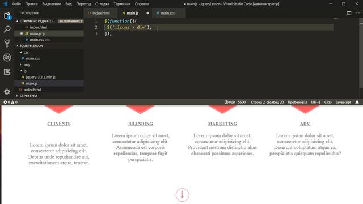Open the Файл menu
Screen dimensions: 363x204
[x=16, y=4]
